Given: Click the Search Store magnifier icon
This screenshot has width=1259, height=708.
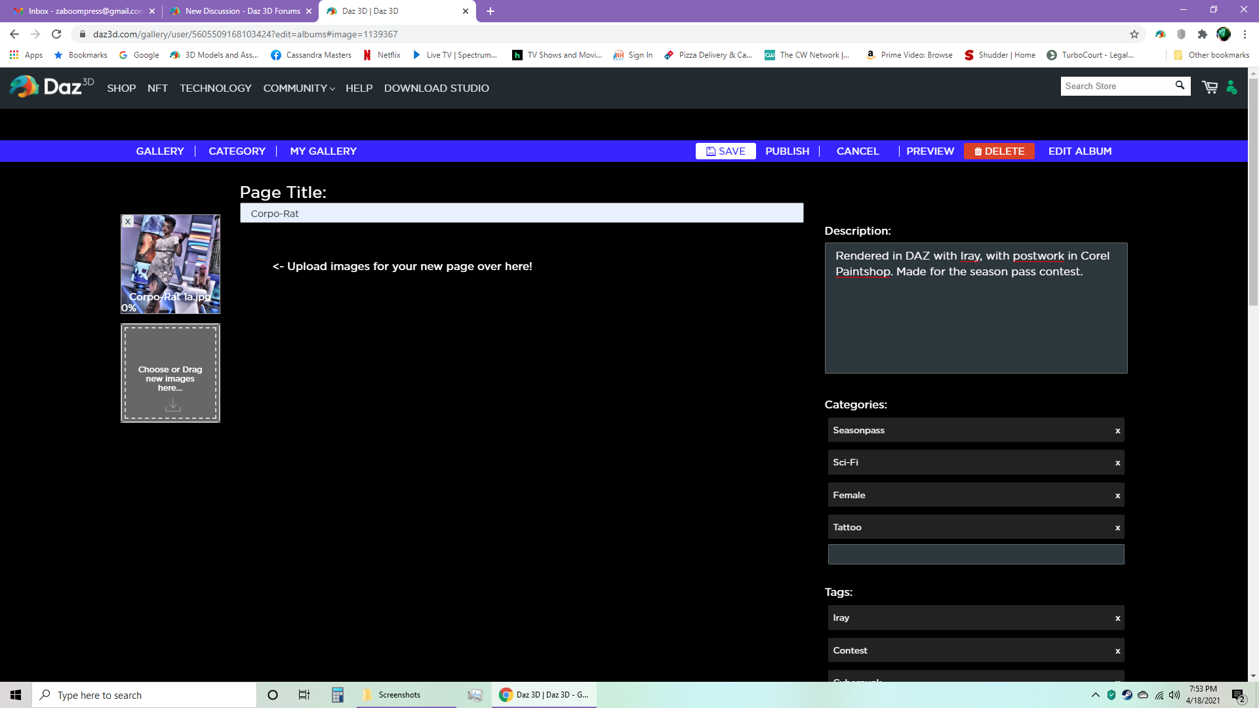Looking at the screenshot, I should [1180, 85].
